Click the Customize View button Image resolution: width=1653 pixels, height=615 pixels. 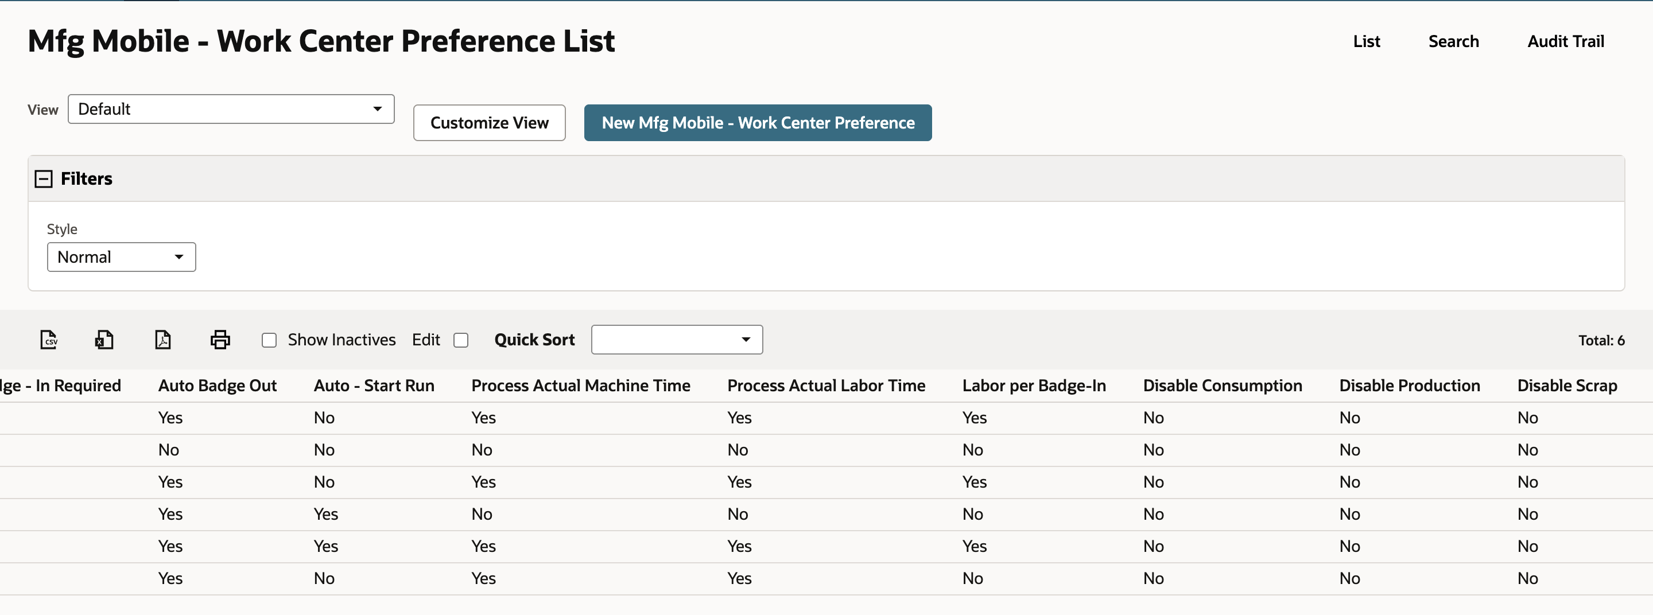coord(490,123)
